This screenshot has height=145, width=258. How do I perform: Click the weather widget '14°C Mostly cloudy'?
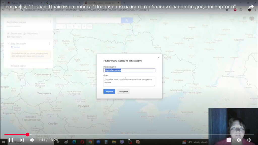point(195,142)
